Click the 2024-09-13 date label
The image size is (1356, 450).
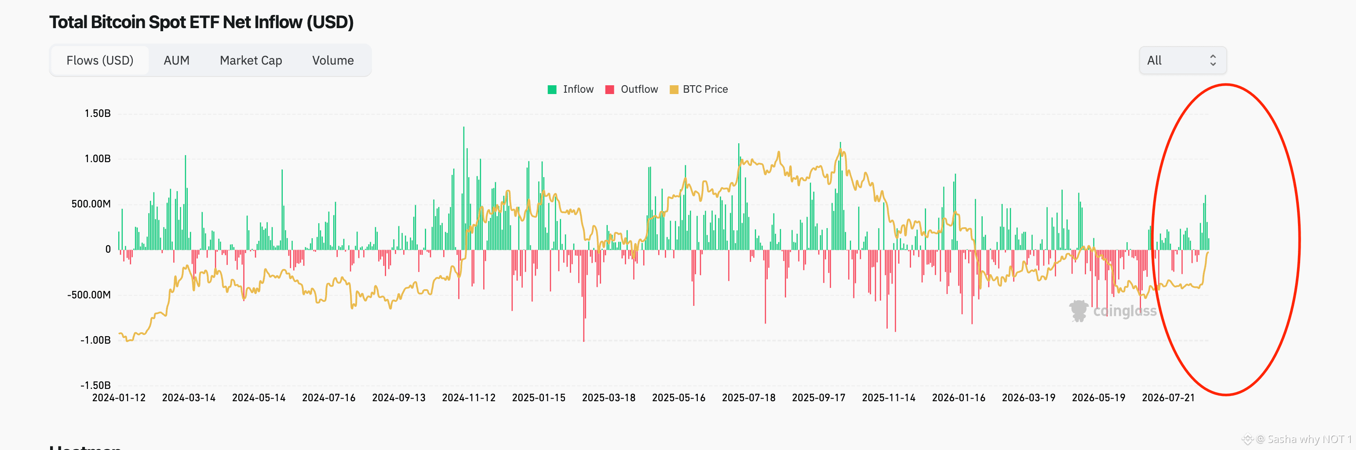click(399, 398)
